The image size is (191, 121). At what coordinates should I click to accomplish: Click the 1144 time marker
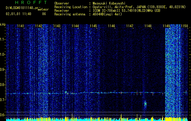[x=75, y=26]
